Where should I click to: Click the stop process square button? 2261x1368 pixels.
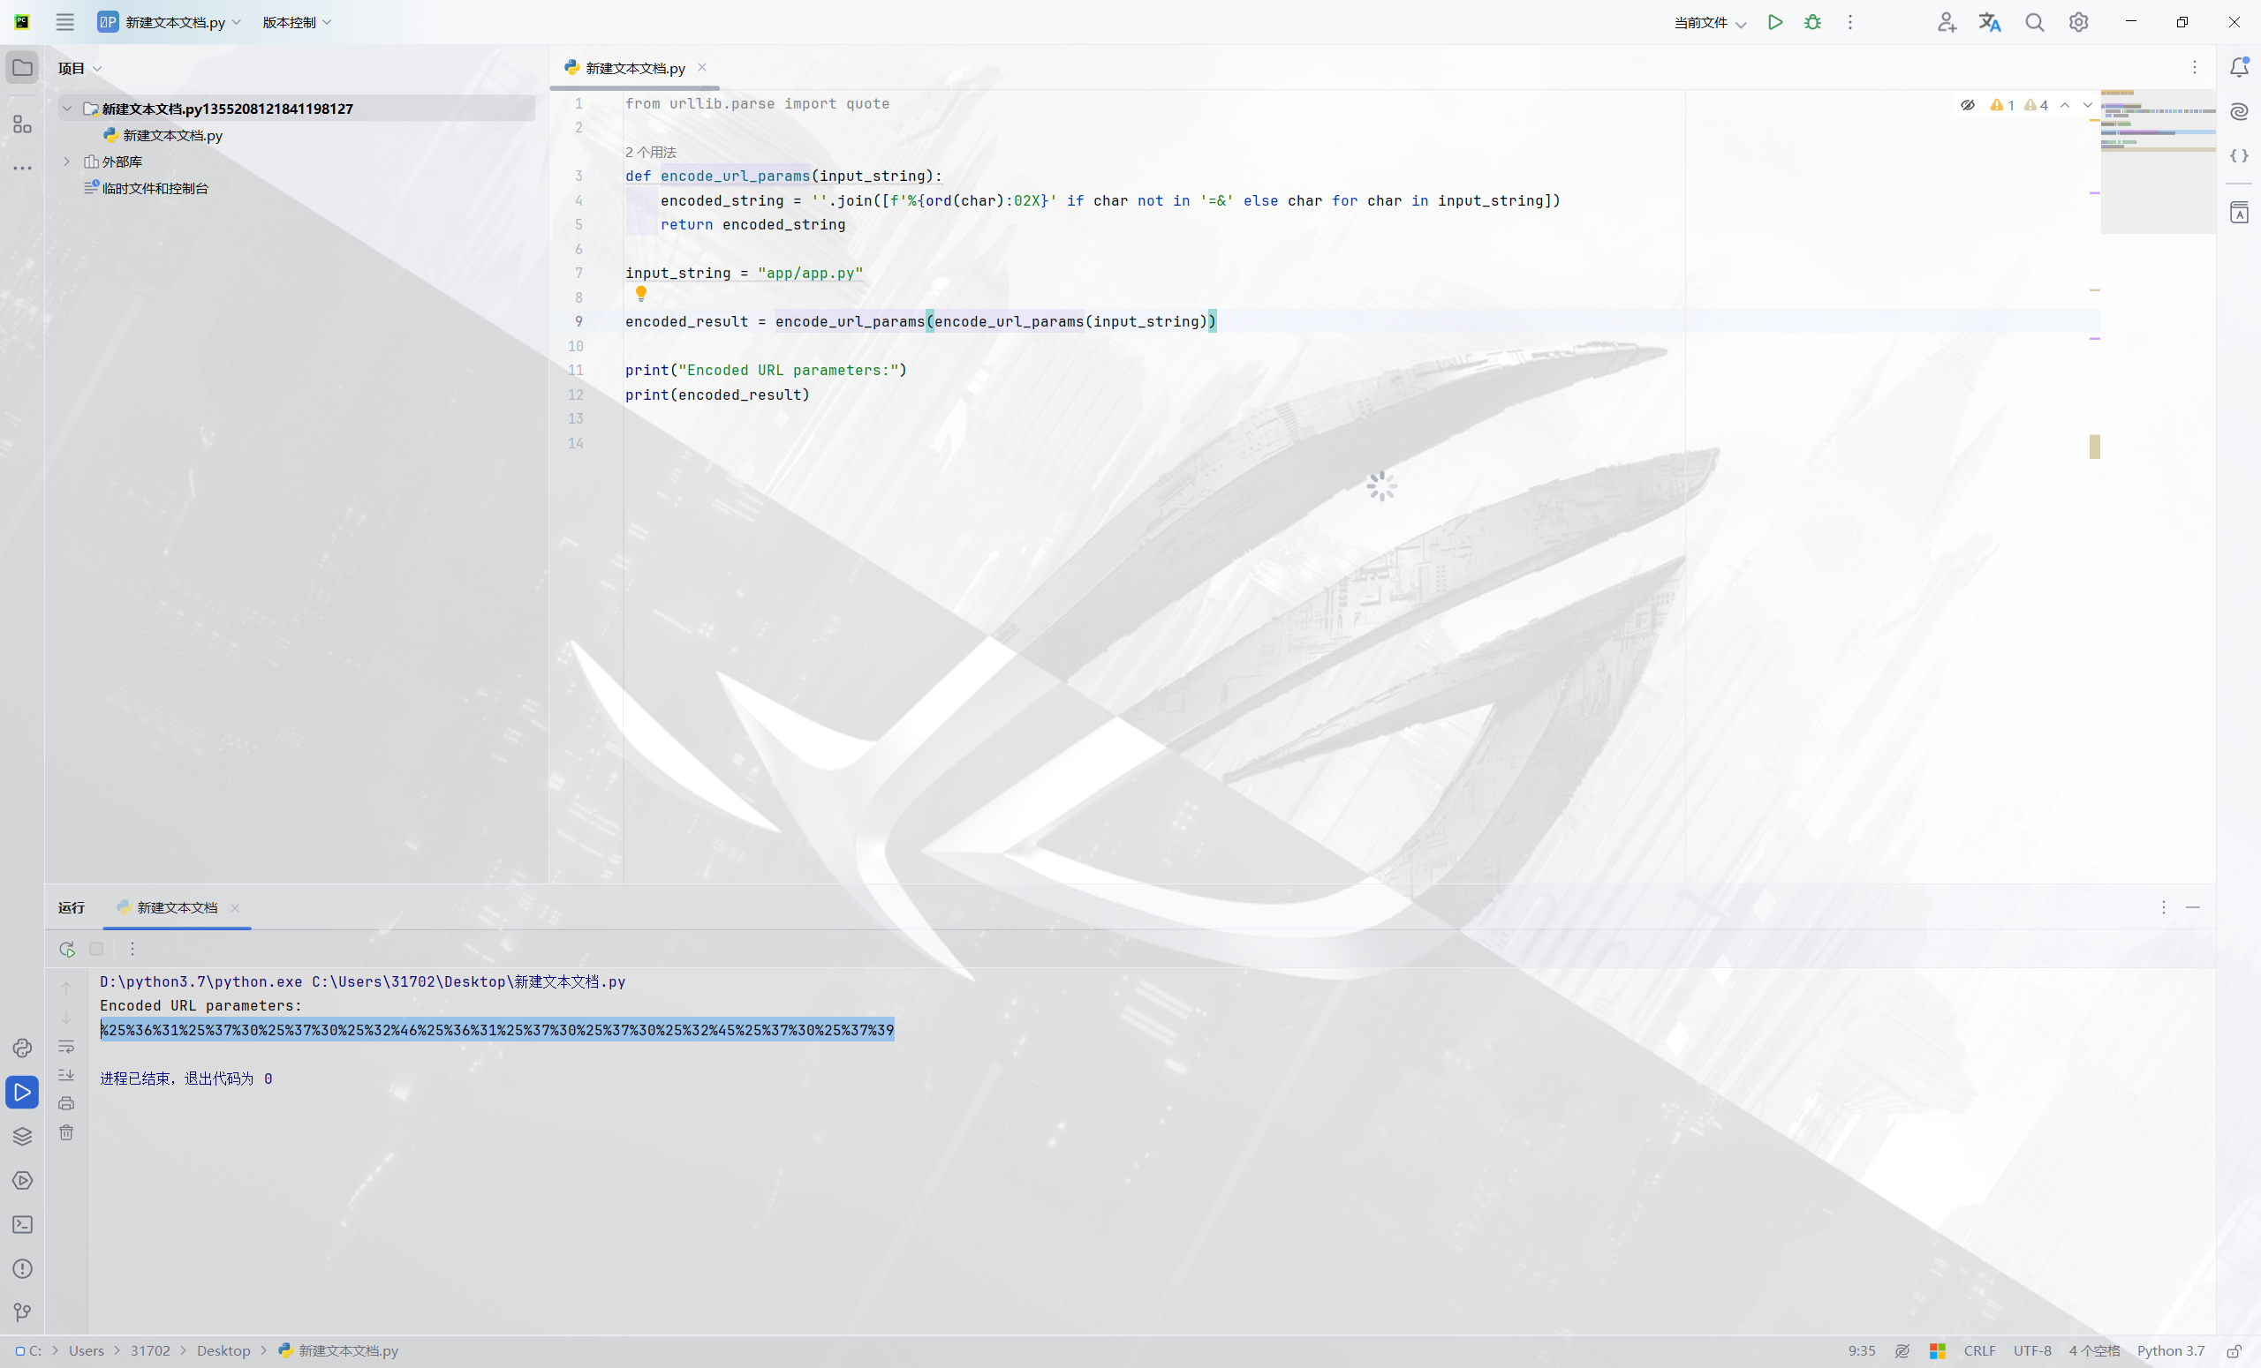coord(96,949)
